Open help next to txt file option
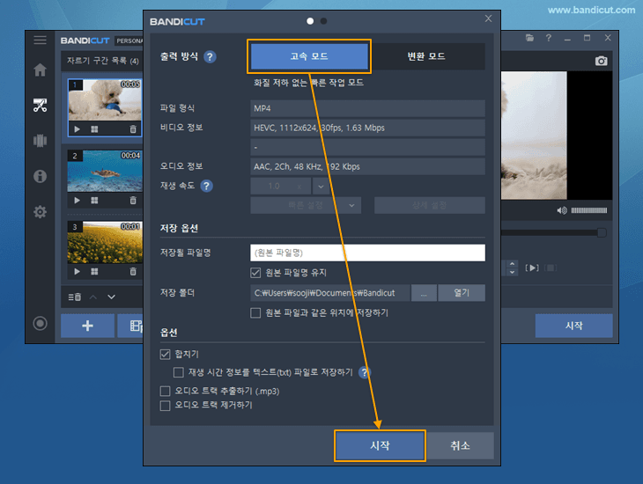The width and height of the screenshot is (643, 484). pyautogui.click(x=364, y=372)
